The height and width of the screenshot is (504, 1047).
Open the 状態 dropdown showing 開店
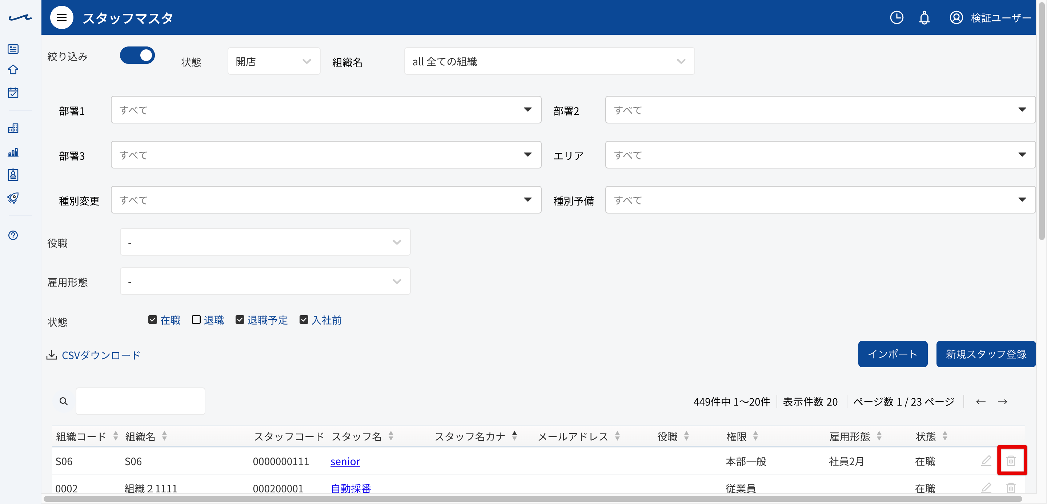[273, 61]
